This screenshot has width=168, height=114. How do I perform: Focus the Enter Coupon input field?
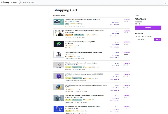pyautogui.click(x=145, y=40)
